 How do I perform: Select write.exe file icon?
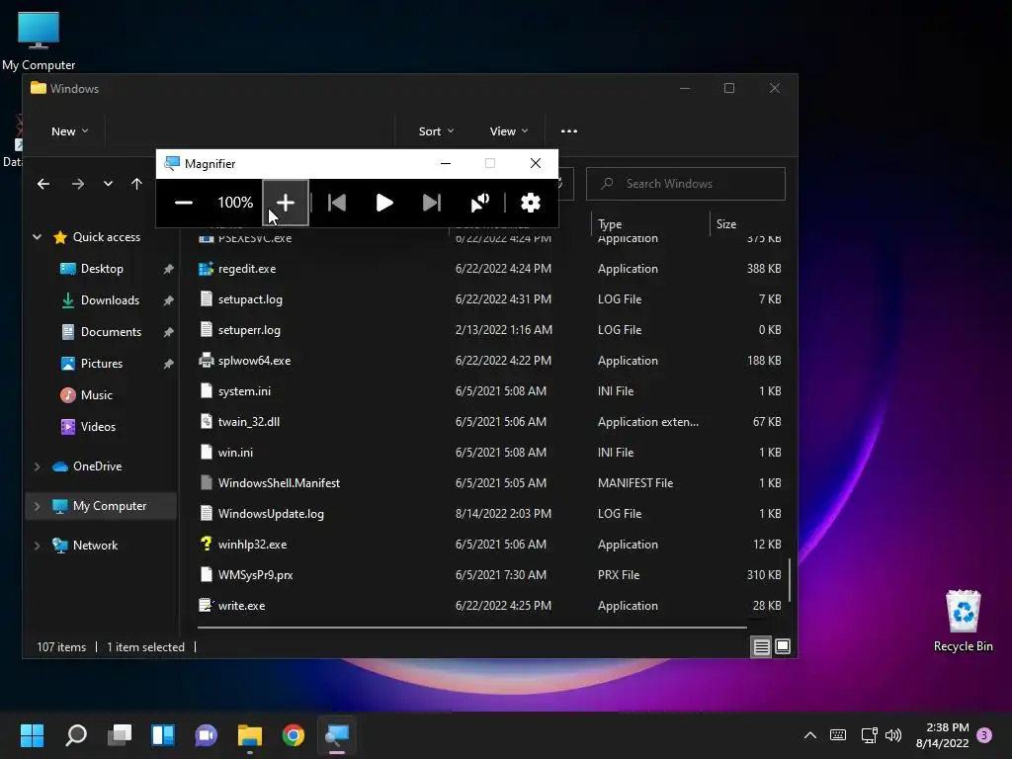coord(206,606)
